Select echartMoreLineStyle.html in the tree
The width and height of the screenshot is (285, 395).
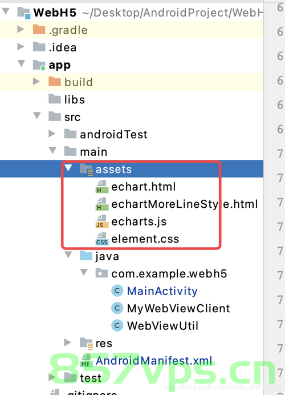coord(185,204)
